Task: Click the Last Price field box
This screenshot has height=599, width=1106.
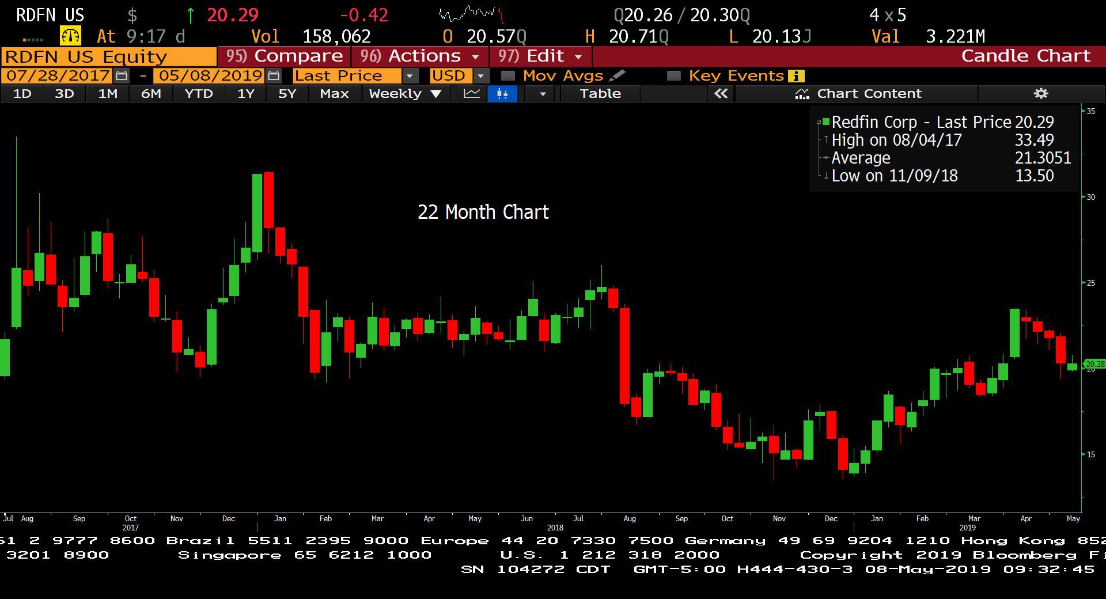Action: (x=347, y=76)
